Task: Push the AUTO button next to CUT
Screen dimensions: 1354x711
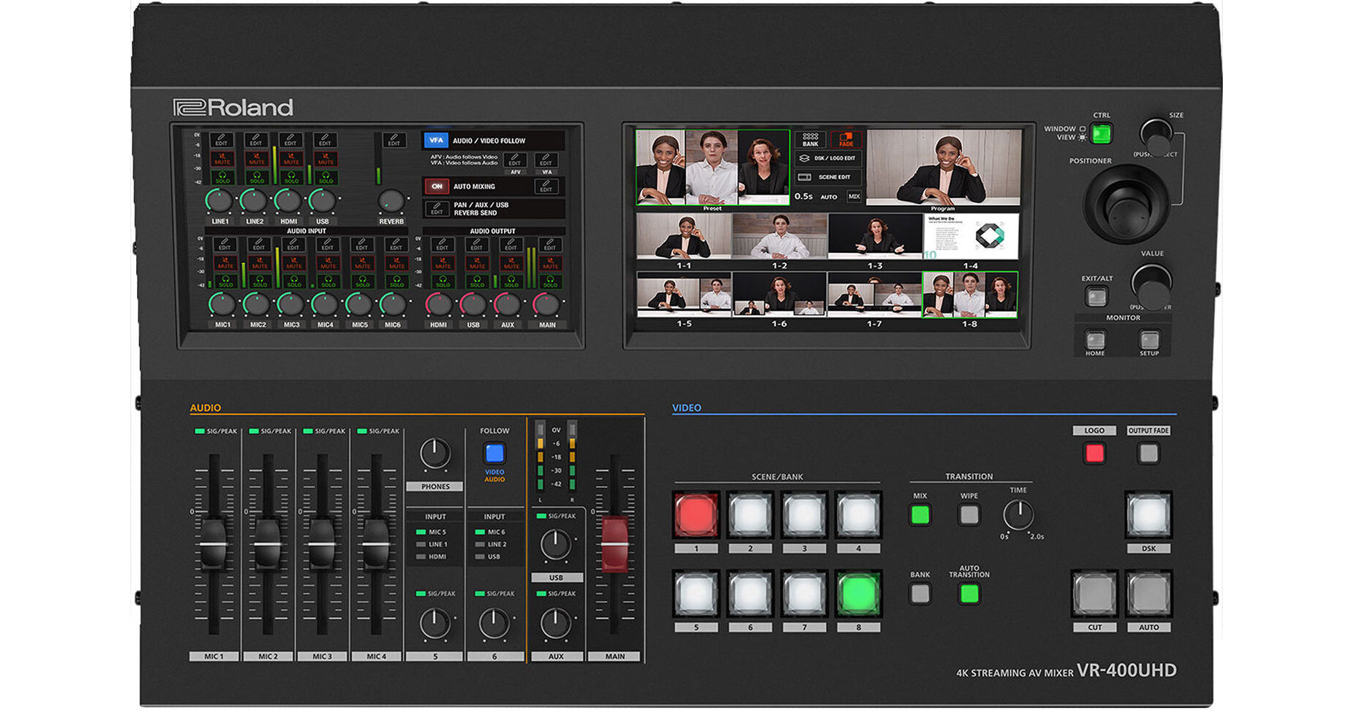Action: tap(1149, 594)
